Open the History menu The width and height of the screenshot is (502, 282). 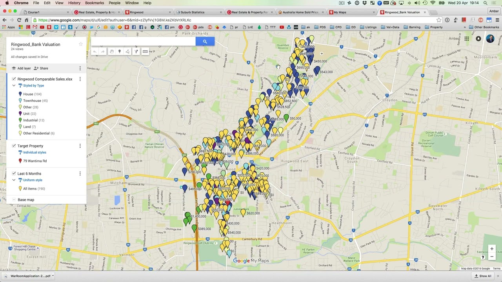tap(74, 3)
